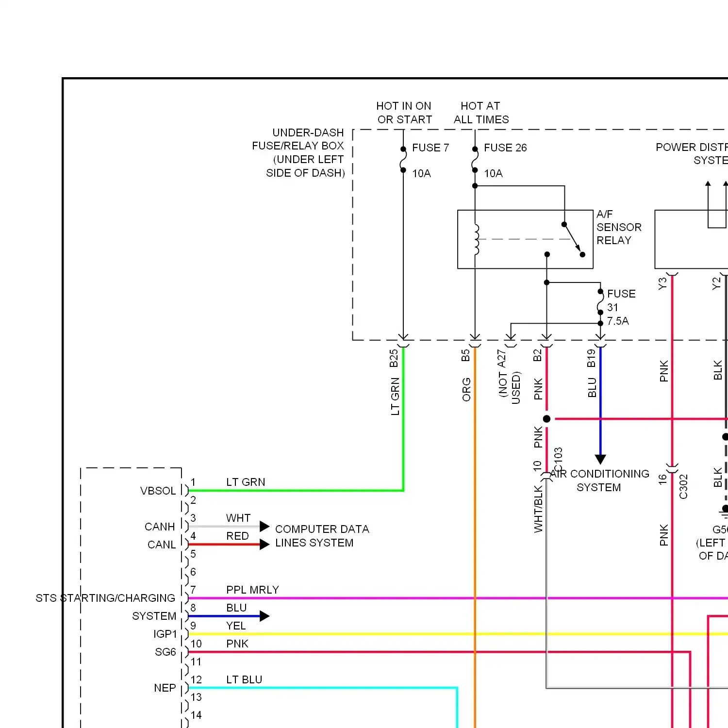Select the IGP1 pin name
Screen dimensions: 728x728
tap(165, 634)
